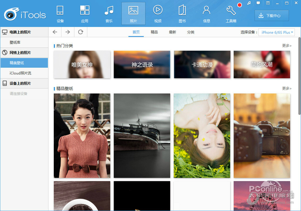This screenshot has height=211, width=301.
Task: Click the forward arrow navigation icon
Action: (68, 32)
